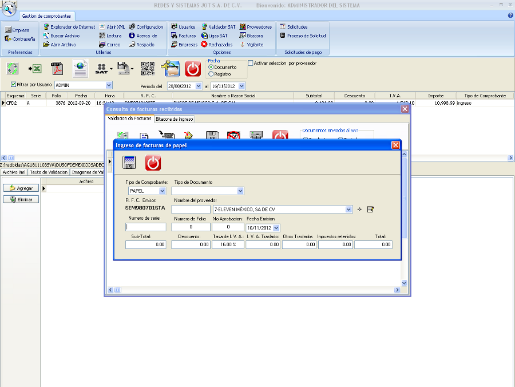Click the QR code icon in toolbar
The image size is (515, 387).
pyautogui.click(x=148, y=69)
